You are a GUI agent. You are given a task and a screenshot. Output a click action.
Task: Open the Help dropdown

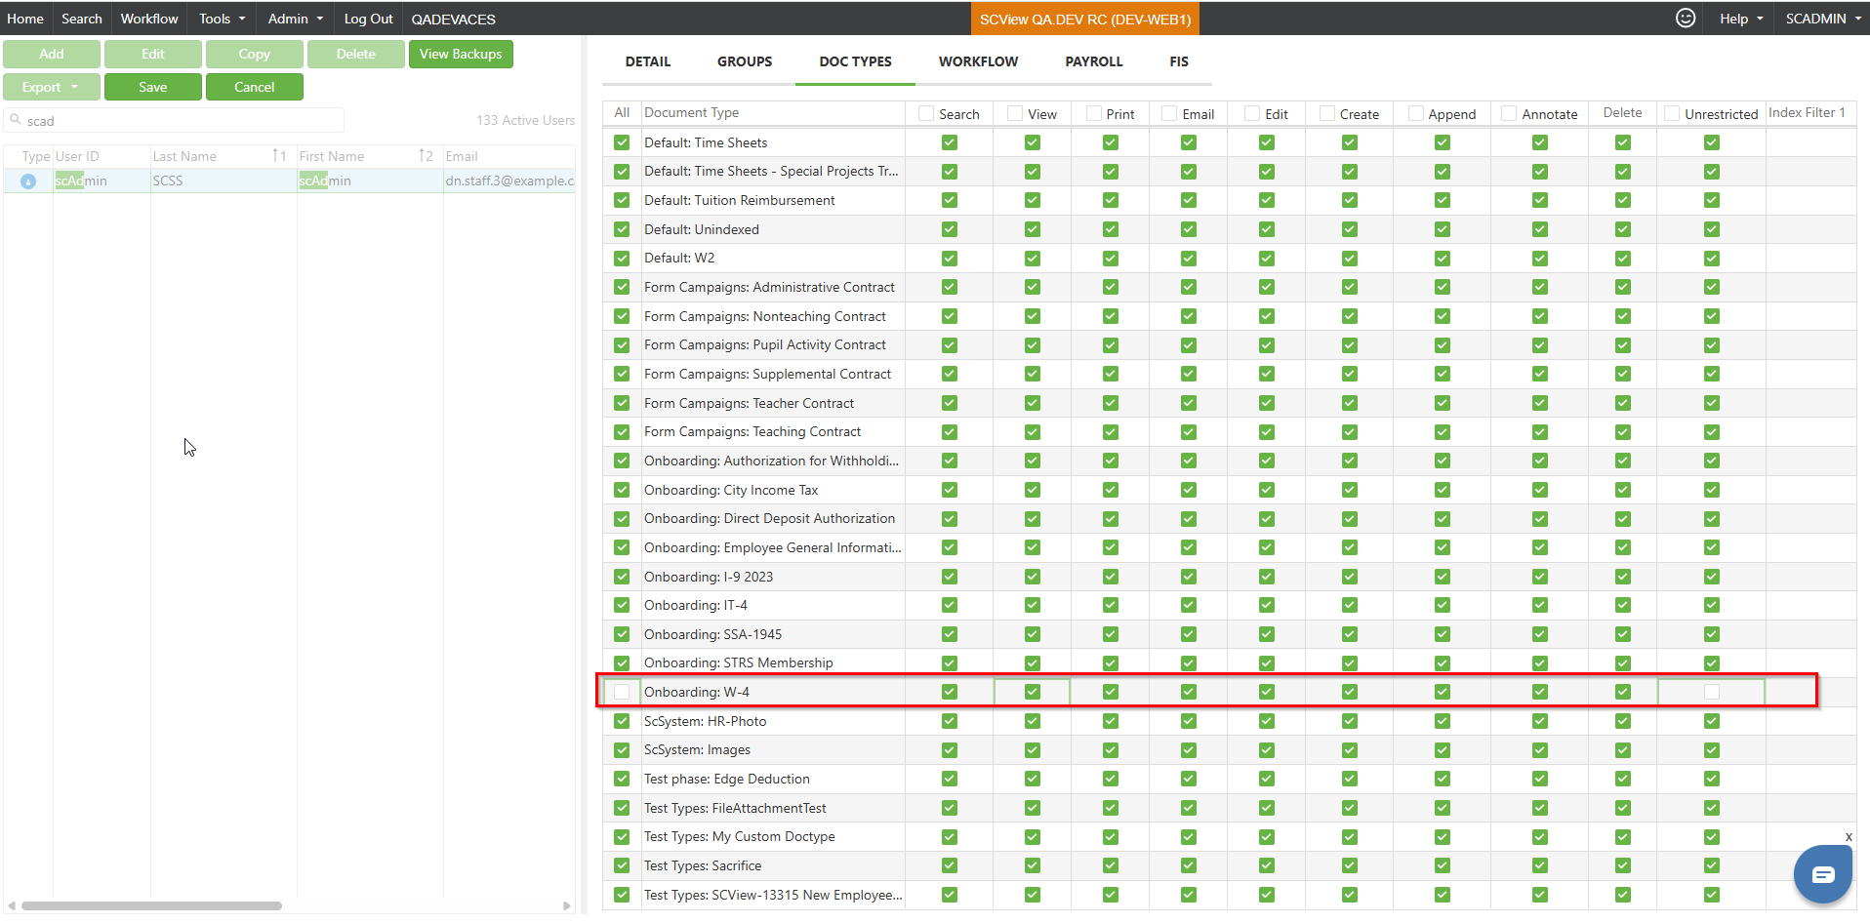pyautogui.click(x=1741, y=19)
